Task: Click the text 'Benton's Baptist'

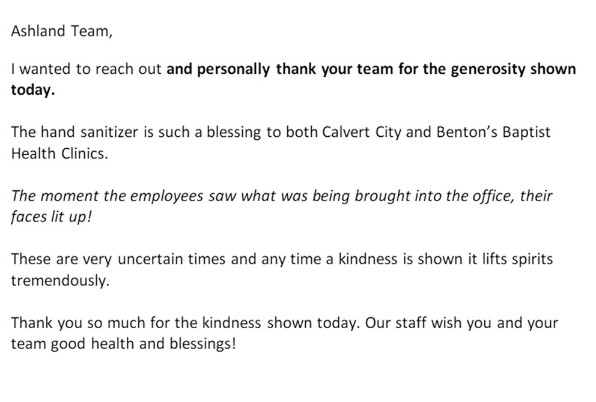Action: pyautogui.click(x=493, y=133)
